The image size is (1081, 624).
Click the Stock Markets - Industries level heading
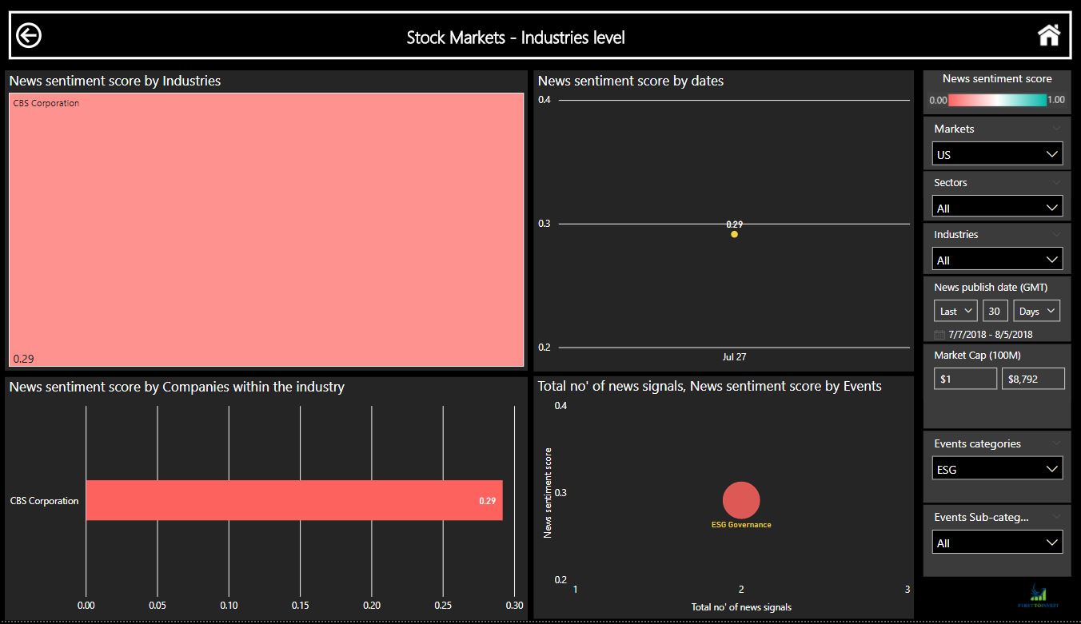(516, 37)
